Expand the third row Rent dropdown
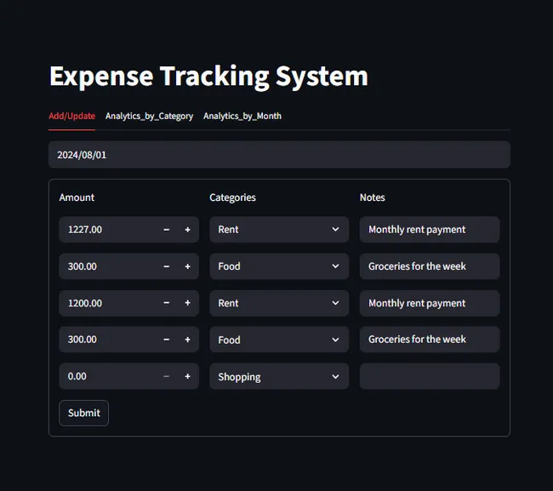This screenshot has width=553, height=491. (279, 303)
